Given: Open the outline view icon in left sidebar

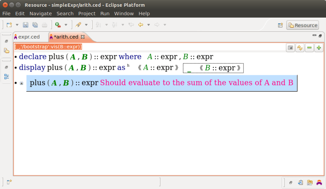Looking at the screenshot, I should pos(6,76).
